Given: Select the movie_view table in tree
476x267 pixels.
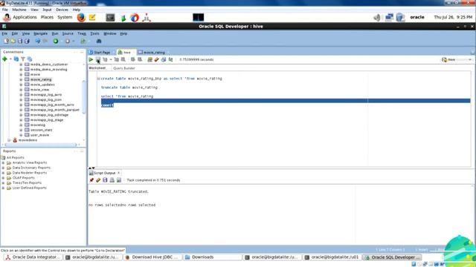Looking at the screenshot, I should click(39, 90).
